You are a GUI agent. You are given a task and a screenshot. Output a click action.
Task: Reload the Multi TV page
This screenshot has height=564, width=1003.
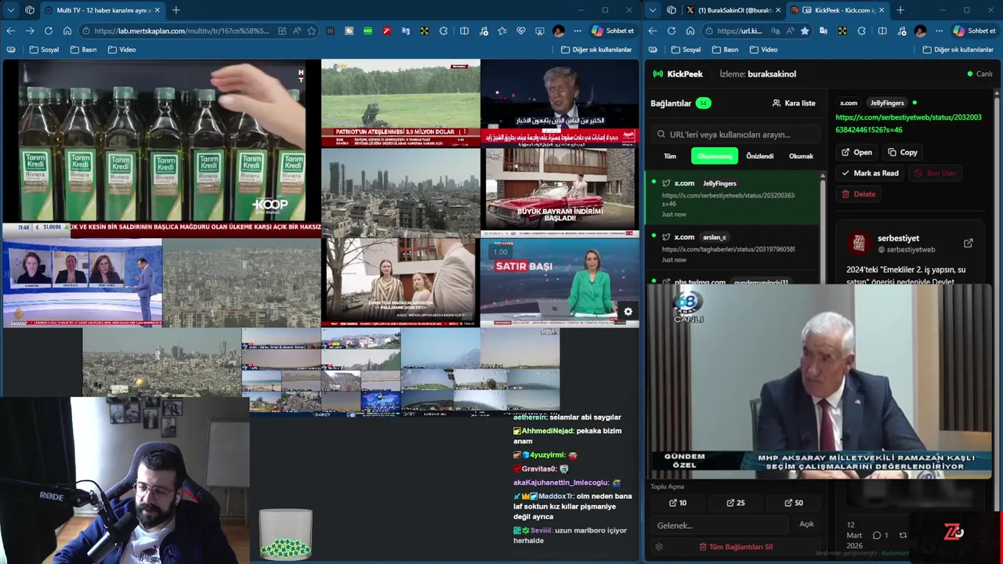[x=49, y=31]
